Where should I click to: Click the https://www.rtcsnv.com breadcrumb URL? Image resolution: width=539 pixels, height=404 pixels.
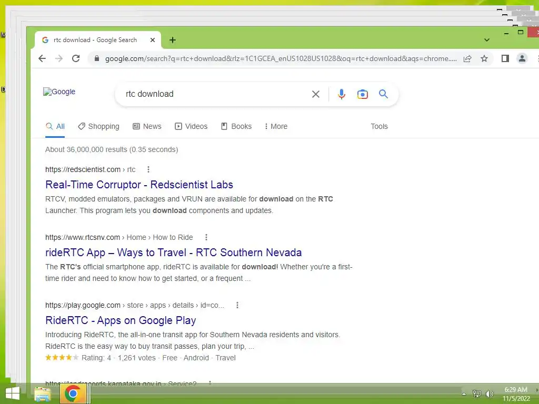[119, 237]
